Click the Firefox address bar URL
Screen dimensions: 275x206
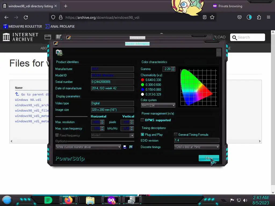102,17
